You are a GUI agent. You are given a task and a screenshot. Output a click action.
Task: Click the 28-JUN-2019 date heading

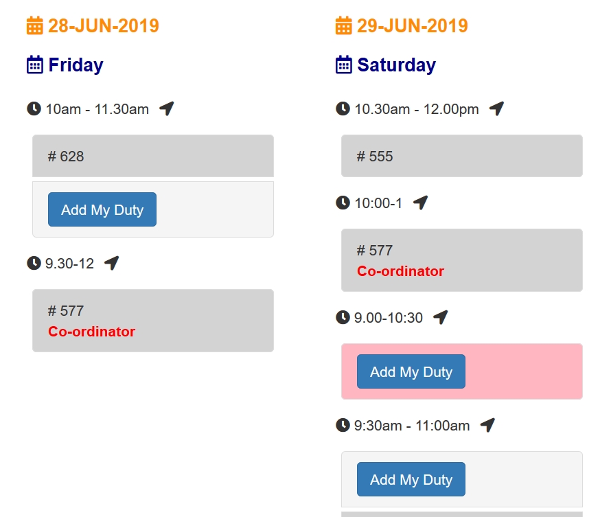point(103,26)
